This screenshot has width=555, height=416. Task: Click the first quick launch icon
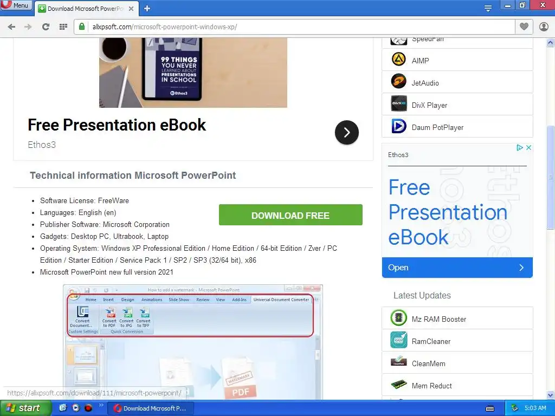(x=63, y=408)
